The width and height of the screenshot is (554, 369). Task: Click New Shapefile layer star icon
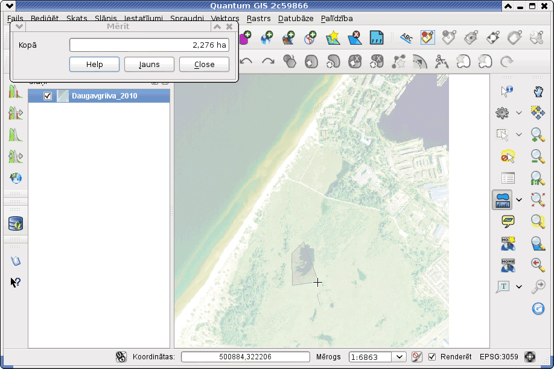(x=333, y=38)
